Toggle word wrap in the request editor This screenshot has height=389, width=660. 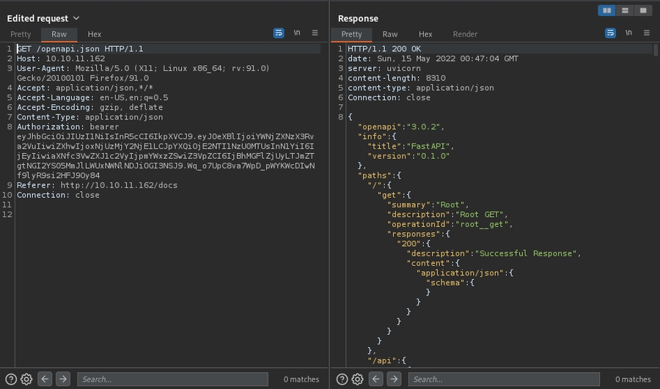(279, 34)
